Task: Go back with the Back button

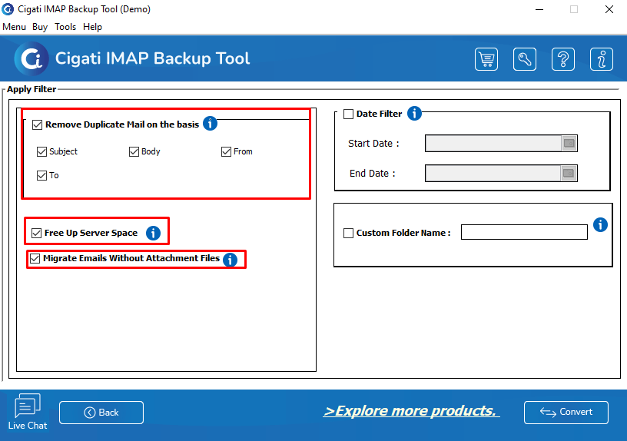Action: 101,413
